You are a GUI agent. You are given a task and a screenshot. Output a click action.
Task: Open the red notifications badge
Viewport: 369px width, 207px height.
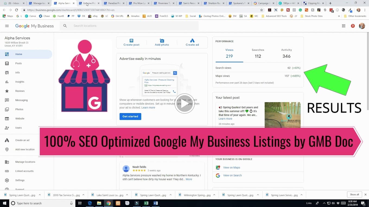point(353,26)
